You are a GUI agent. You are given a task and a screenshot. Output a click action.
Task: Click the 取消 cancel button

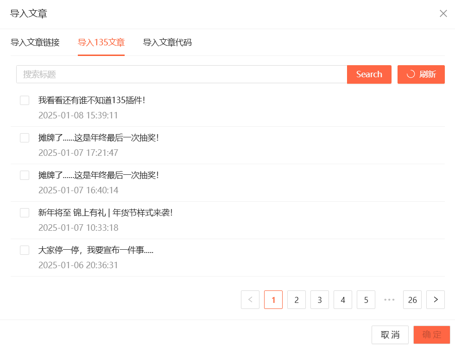[x=390, y=335]
